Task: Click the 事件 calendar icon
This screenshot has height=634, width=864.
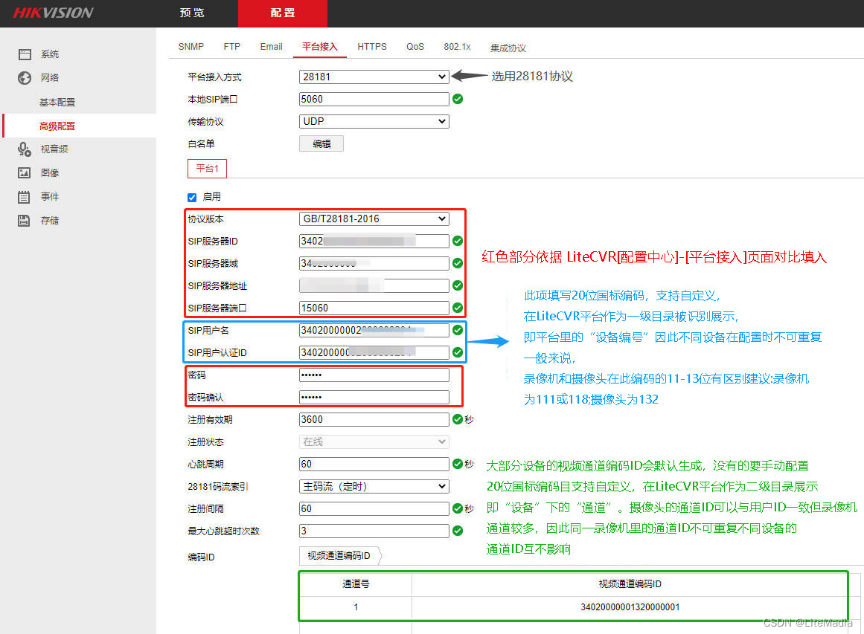Action: coord(25,196)
